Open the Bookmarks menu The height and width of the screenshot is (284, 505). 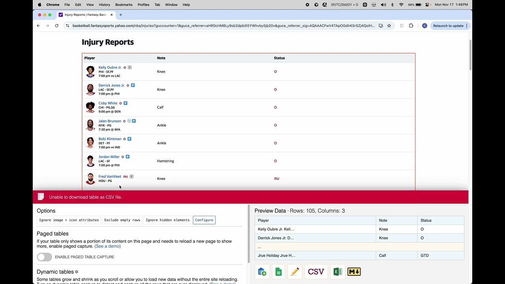pyautogui.click(x=124, y=5)
